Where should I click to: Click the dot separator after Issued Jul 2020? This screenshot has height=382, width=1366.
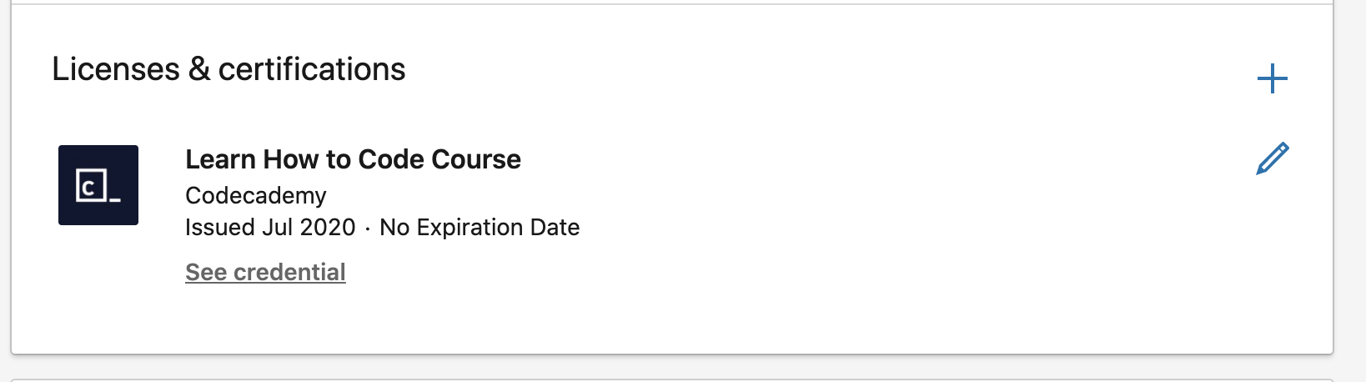pos(368,229)
